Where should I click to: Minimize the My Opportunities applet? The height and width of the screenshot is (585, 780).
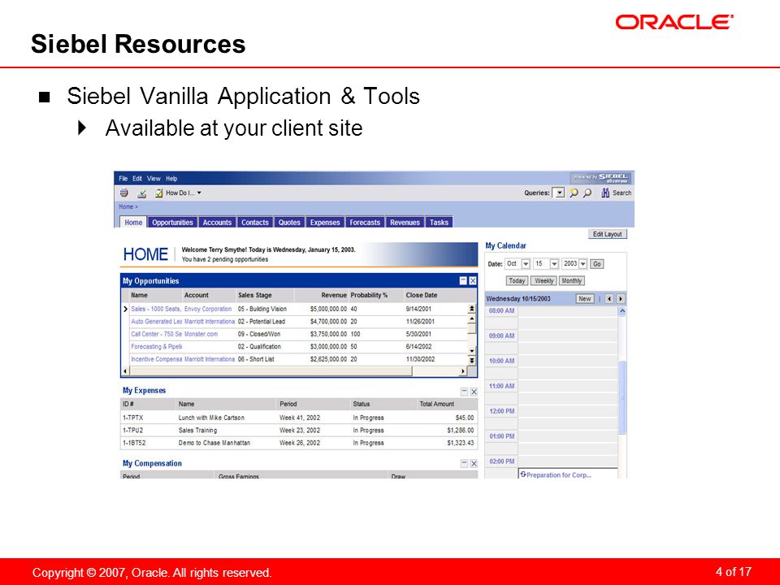pyautogui.click(x=463, y=281)
